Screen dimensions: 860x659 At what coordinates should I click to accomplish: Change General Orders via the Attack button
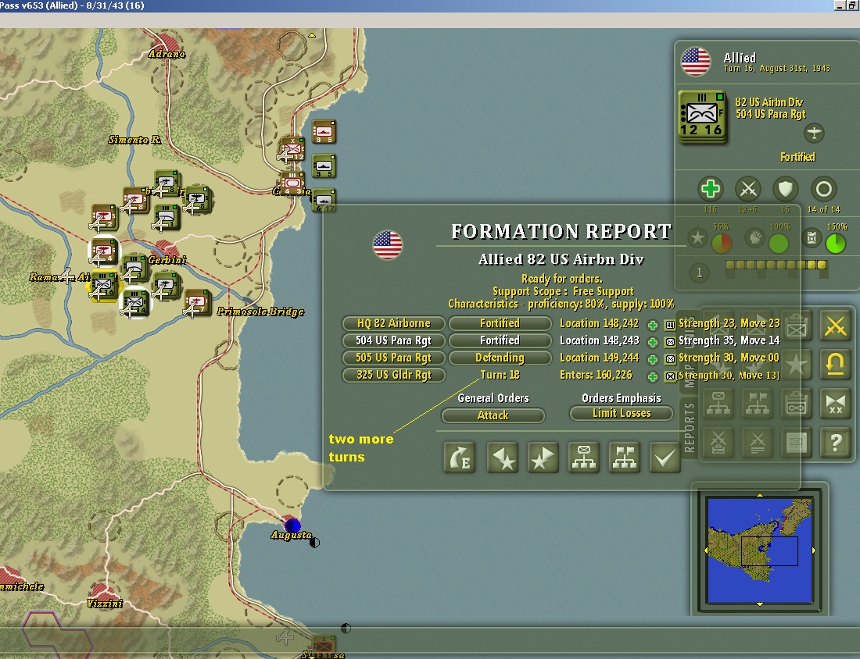(493, 415)
